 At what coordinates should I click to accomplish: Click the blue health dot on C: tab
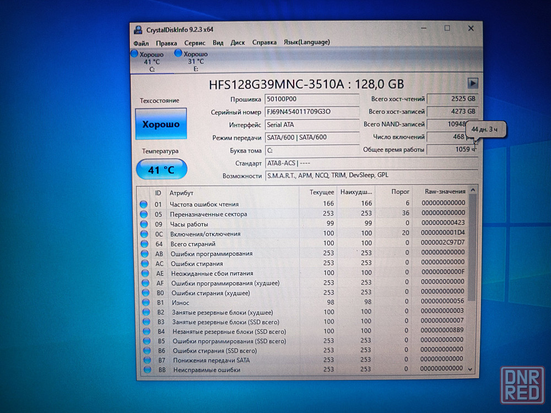(134, 54)
